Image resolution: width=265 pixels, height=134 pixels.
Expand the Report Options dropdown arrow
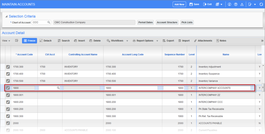[x=157, y=41]
